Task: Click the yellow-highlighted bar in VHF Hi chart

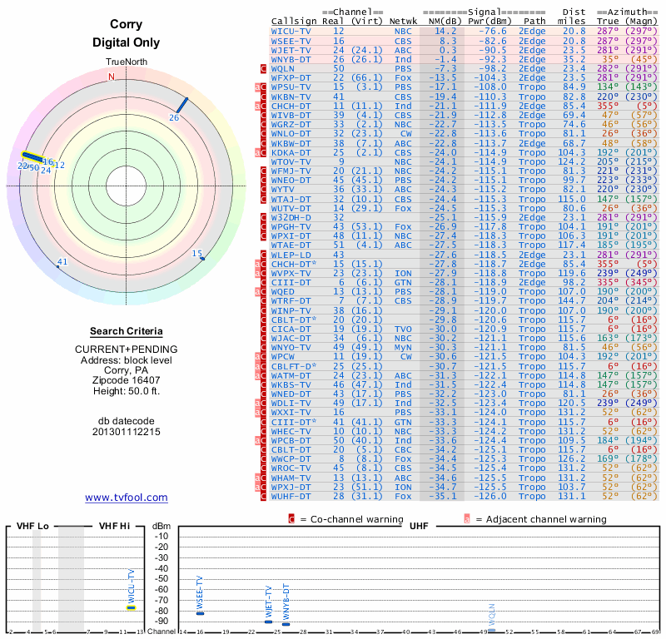Action: point(131,607)
